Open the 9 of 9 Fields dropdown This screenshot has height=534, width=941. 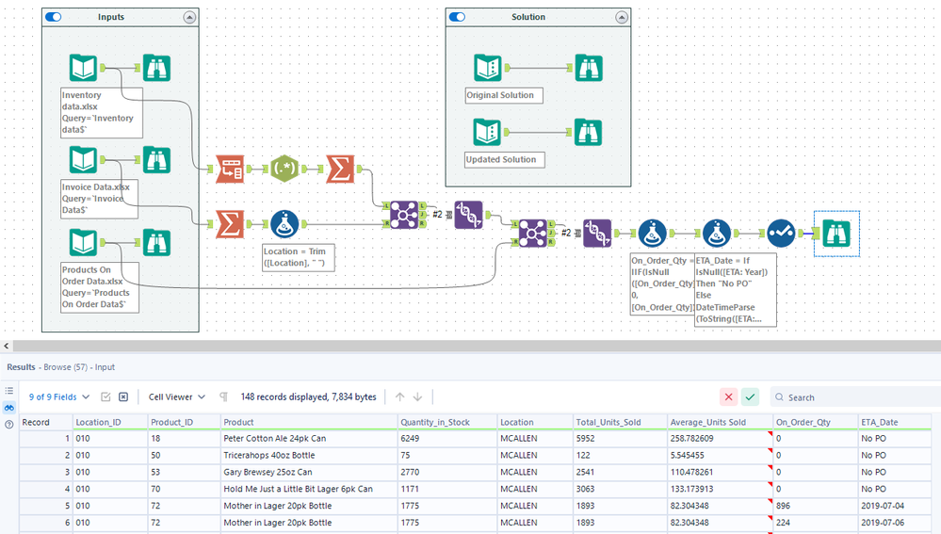58,396
